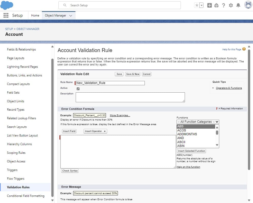This screenshot has height=203, width=253.
Task: Open the Setup gear icon
Action: (x=231, y=5)
